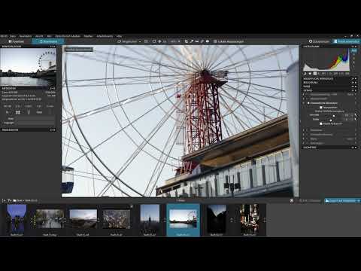361x271 pixels.
Task: Click the shadow clipping icon under histogram
Action: 305,74
